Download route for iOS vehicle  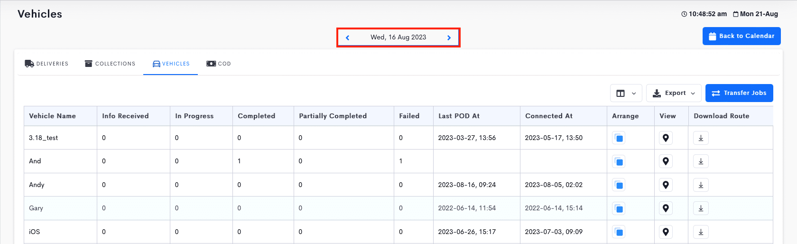[701, 232]
